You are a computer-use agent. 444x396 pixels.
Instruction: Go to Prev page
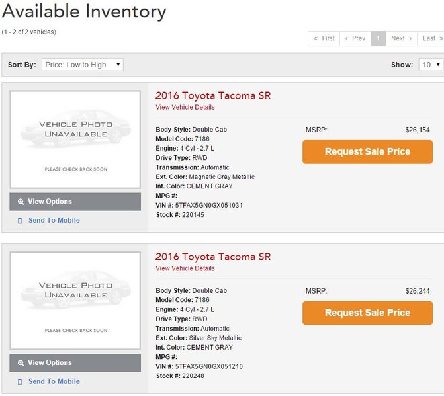tap(355, 38)
